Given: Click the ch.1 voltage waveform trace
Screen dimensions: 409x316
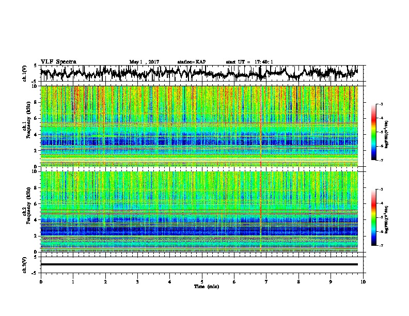Looking at the screenshot, I should pyautogui.click(x=199, y=73).
